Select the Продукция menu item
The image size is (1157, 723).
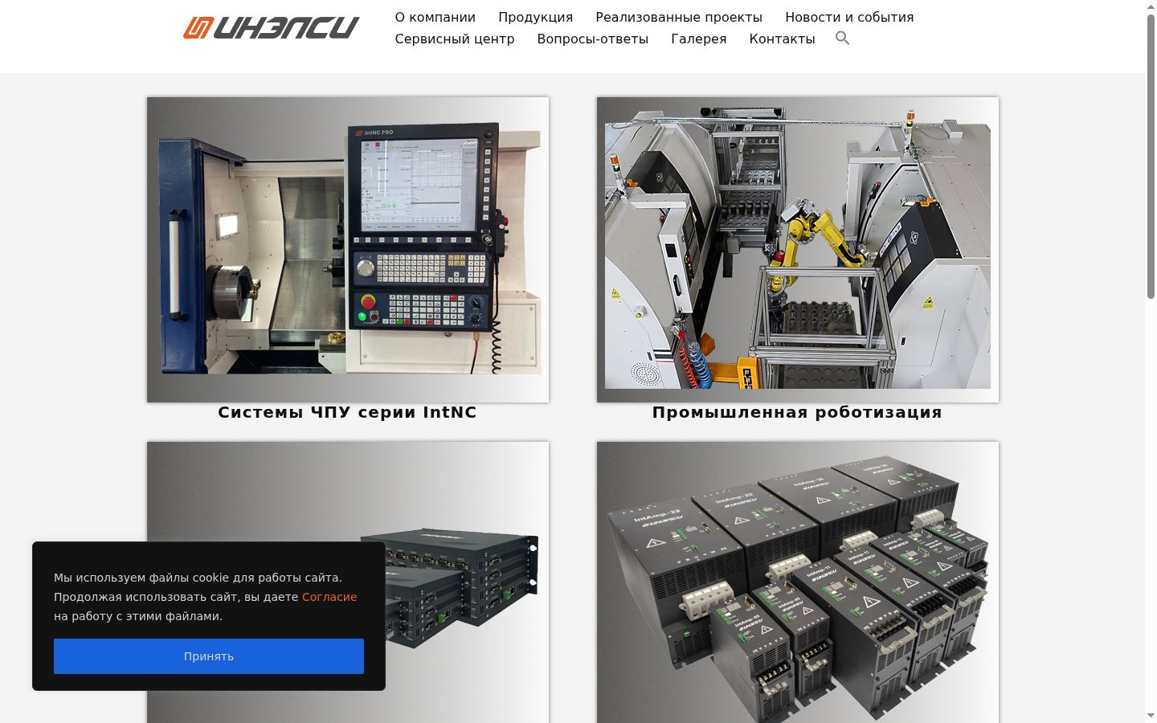536,17
